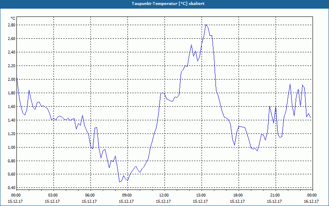This screenshot has width=329, height=206.
Task: Click the "00:00" time label above 15.12.17
Action: (15, 195)
